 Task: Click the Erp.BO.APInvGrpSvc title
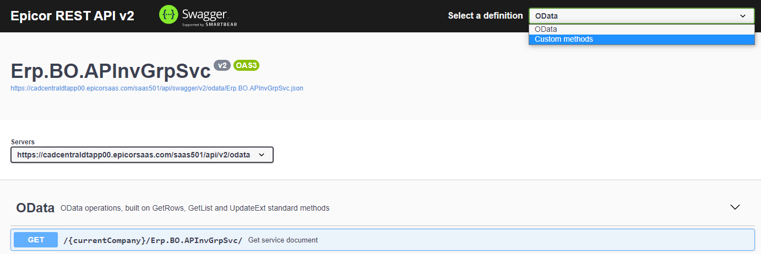pyautogui.click(x=110, y=71)
